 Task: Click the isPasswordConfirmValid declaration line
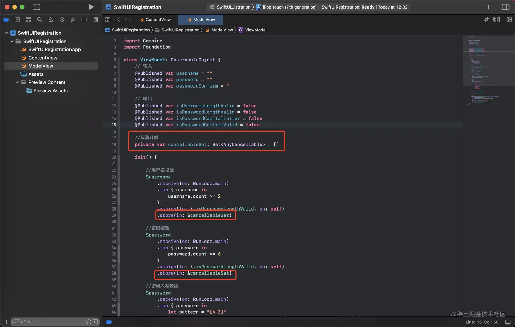point(197,125)
